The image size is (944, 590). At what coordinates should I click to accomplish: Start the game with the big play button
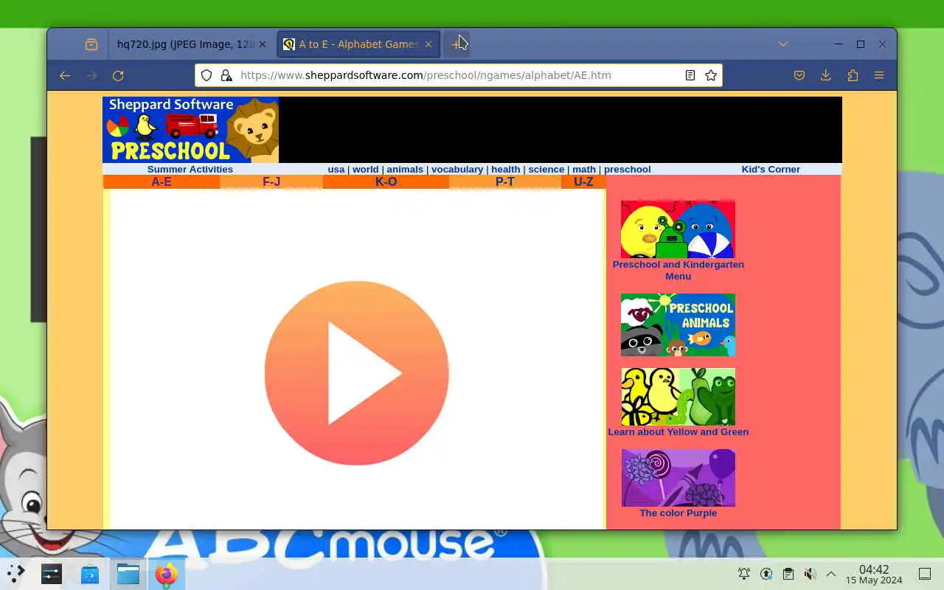tap(356, 373)
